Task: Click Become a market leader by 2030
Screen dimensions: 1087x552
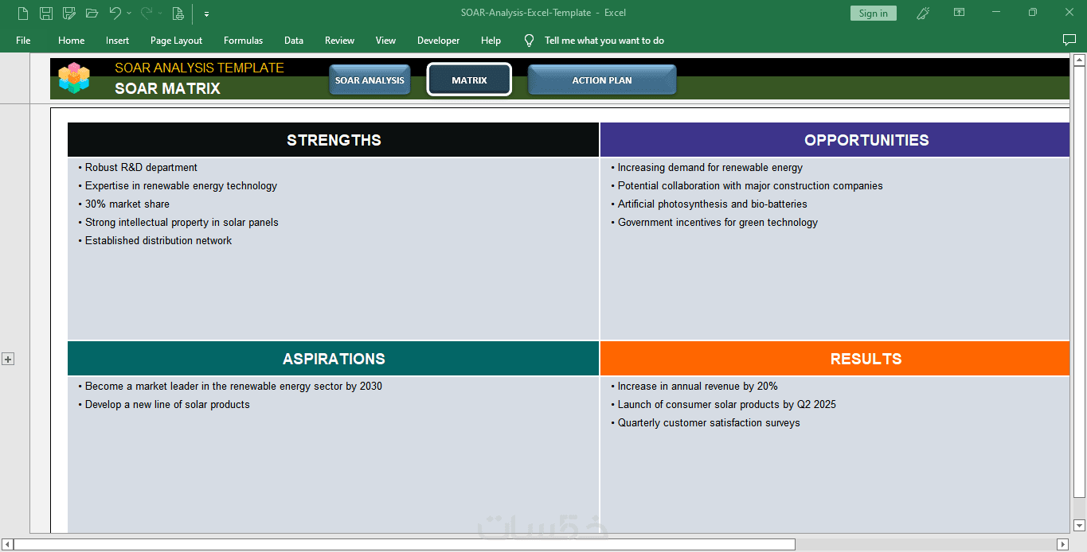Action: coord(230,387)
